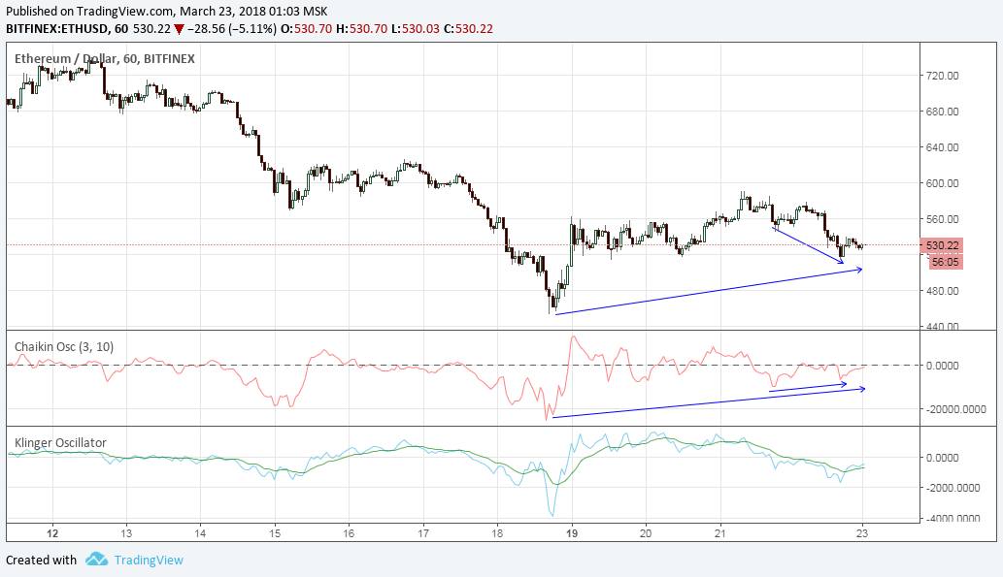
Task: Click the TradingView cloud logo icon
Action: (x=96, y=560)
